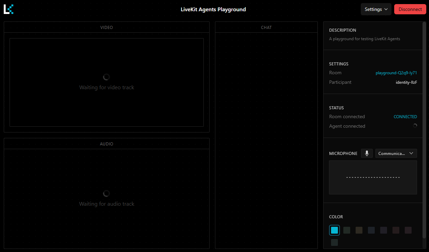Click the 'STATUS' section heading
This screenshot has height=252, width=429.
[337, 108]
